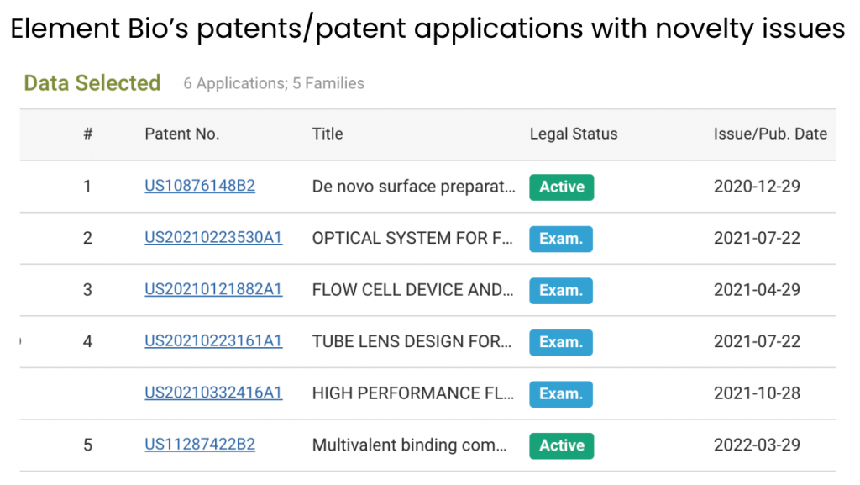Click the # column header
Viewport: 860px width, 485px height.
click(x=87, y=134)
